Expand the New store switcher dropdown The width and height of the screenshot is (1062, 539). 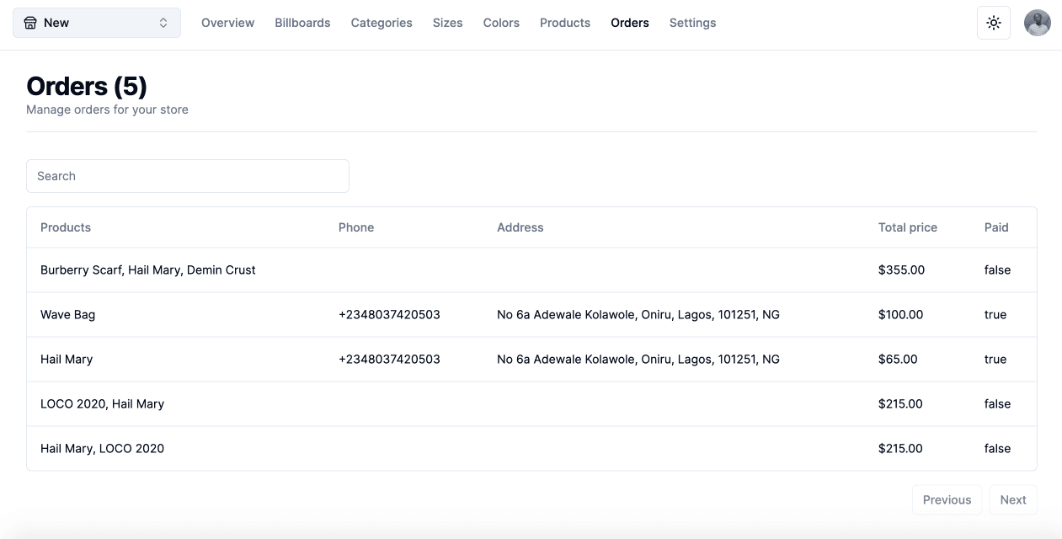coord(96,23)
